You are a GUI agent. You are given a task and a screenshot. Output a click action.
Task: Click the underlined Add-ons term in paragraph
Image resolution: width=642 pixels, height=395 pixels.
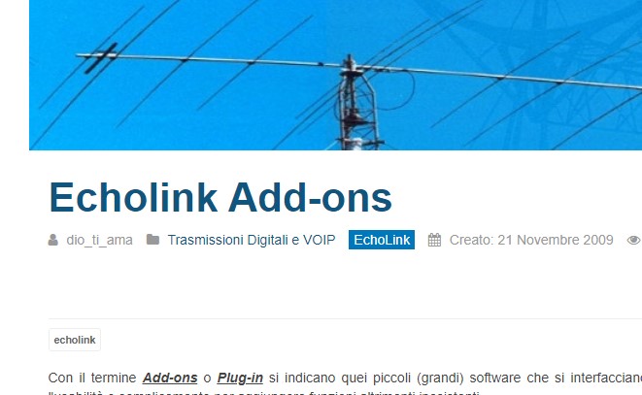[170, 378]
